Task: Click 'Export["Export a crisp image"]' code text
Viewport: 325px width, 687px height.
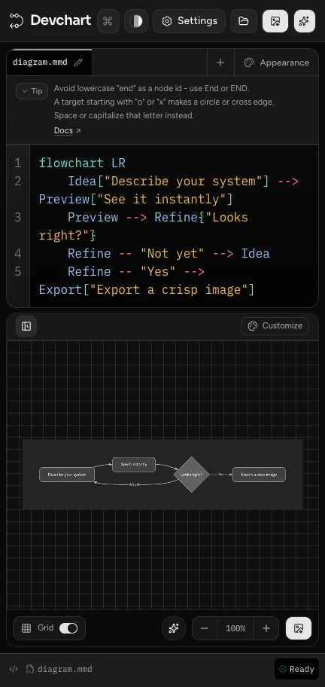Action: coord(147,289)
